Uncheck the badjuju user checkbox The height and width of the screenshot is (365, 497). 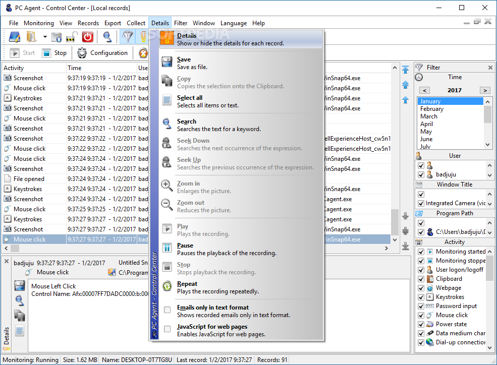coord(421,174)
